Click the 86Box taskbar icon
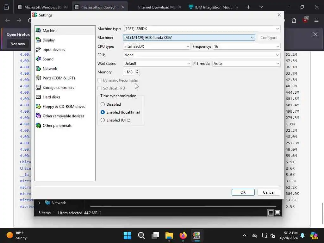 [197, 235]
